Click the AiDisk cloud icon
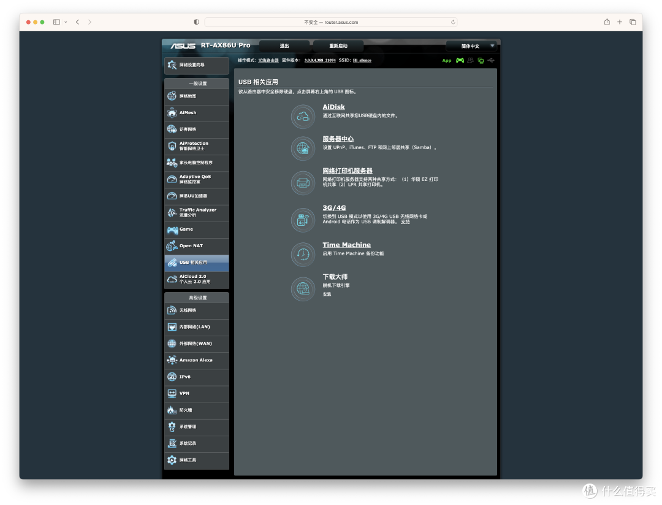 [x=303, y=116]
